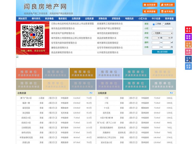The width and height of the screenshot is (192, 144).
Task: Open the 地图找房 menu item
Action: pyautogui.click(x=129, y=19)
